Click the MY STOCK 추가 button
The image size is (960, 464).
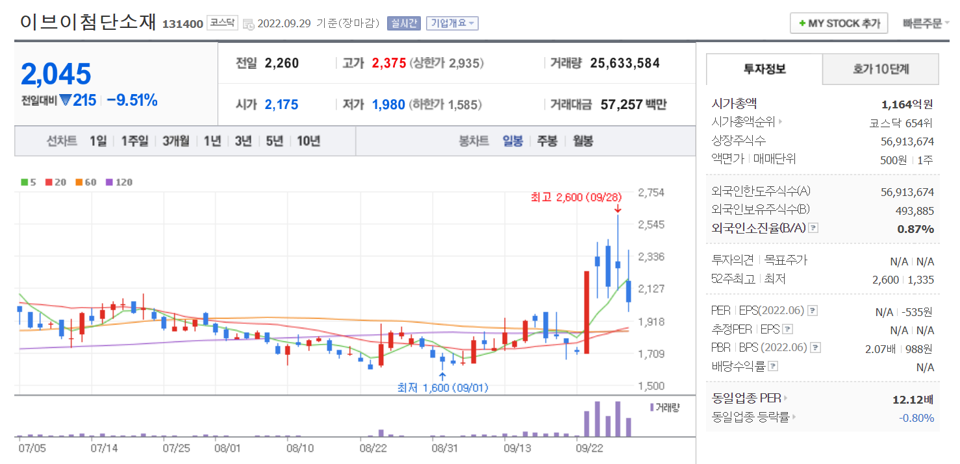coord(839,23)
